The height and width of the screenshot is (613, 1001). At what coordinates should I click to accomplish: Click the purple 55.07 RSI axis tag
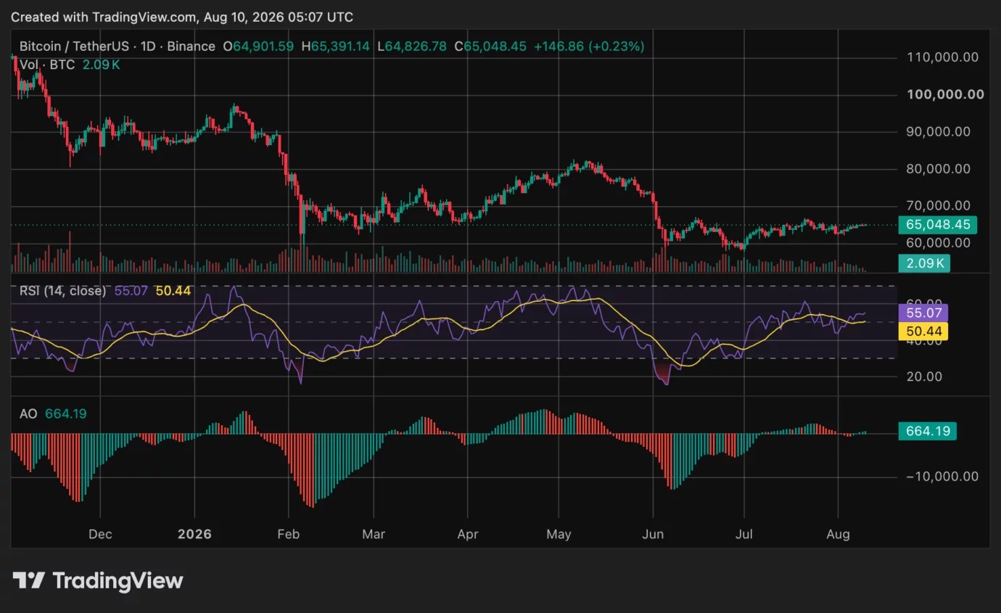[x=923, y=313]
